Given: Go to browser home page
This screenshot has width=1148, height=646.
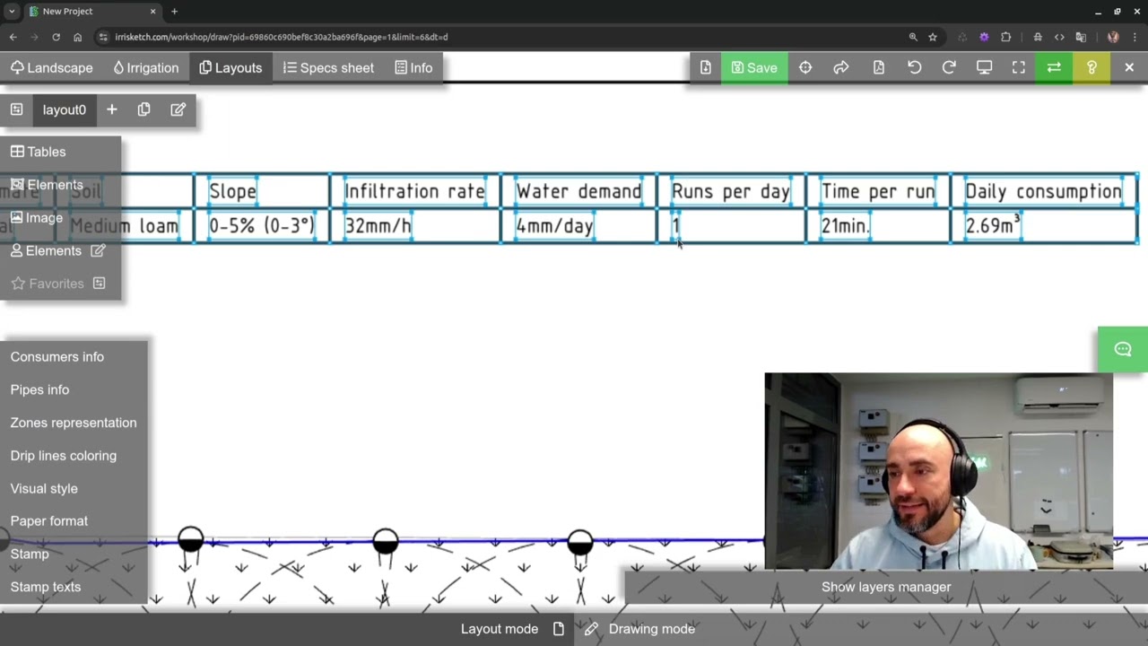Looking at the screenshot, I should click(77, 37).
